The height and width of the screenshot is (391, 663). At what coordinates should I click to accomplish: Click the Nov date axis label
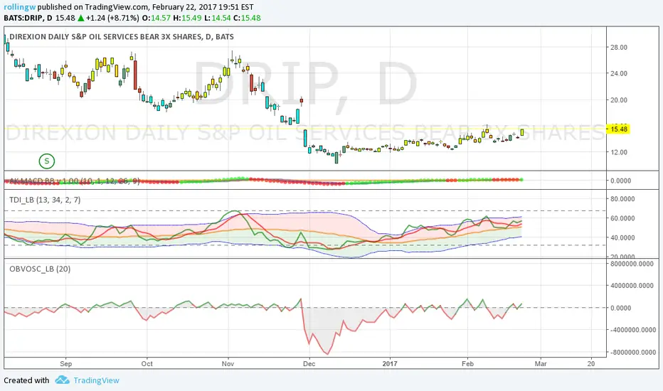(x=228, y=363)
